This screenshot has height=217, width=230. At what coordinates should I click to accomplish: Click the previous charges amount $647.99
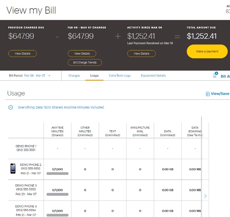(21, 36)
